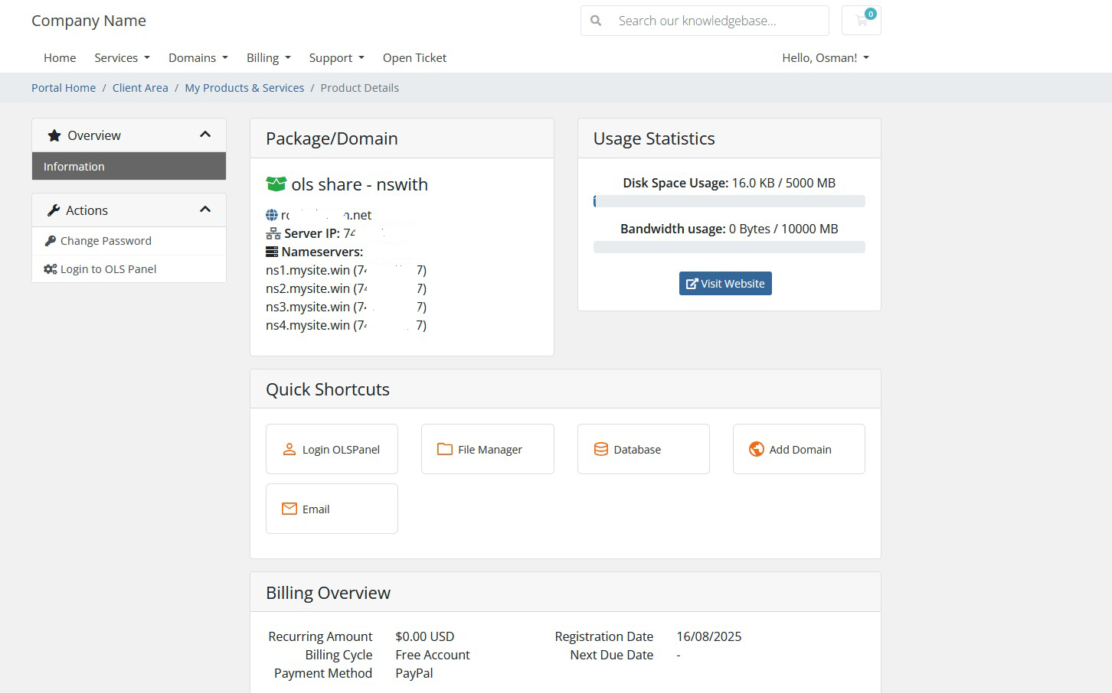Go to Open Ticket page
Viewport: 1112px width, 693px height.
(414, 58)
